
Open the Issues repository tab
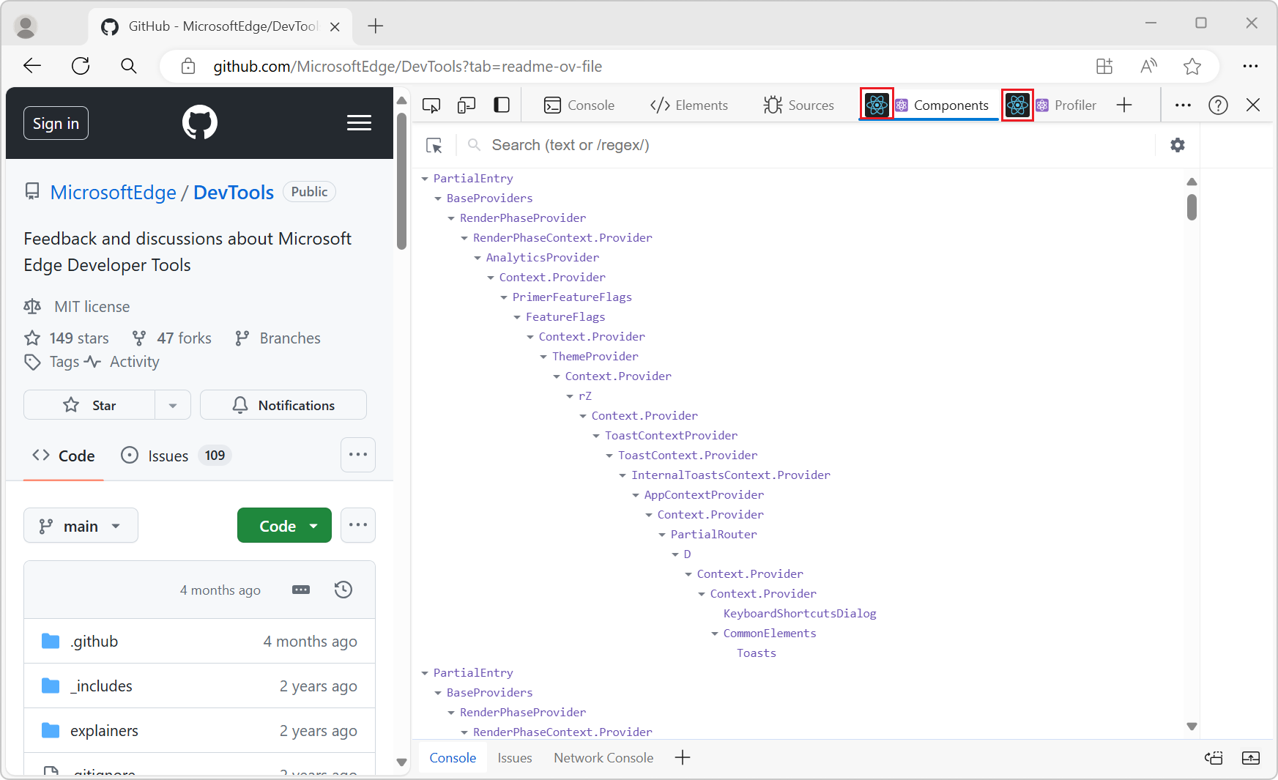tap(176, 456)
